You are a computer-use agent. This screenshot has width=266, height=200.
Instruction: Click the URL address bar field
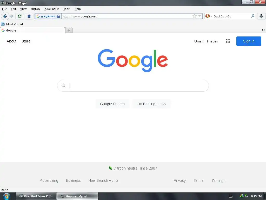pyautogui.click(x=127, y=16)
